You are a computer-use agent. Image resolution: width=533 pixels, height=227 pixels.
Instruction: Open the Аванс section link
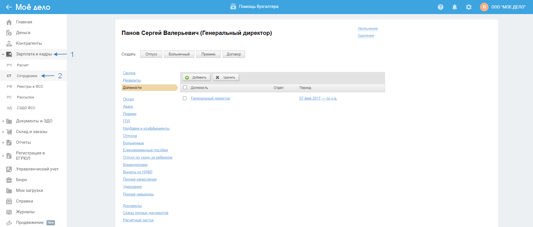click(x=128, y=107)
